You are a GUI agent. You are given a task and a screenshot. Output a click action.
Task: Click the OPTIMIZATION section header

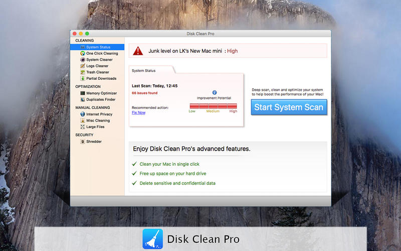pyautogui.click(x=88, y=86)
